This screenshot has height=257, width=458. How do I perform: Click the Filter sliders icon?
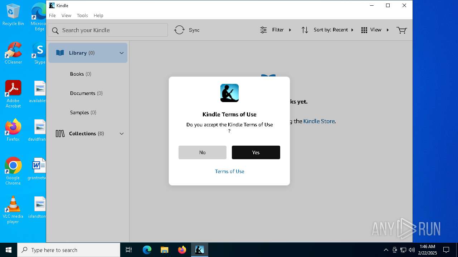[x=263, y=30]
